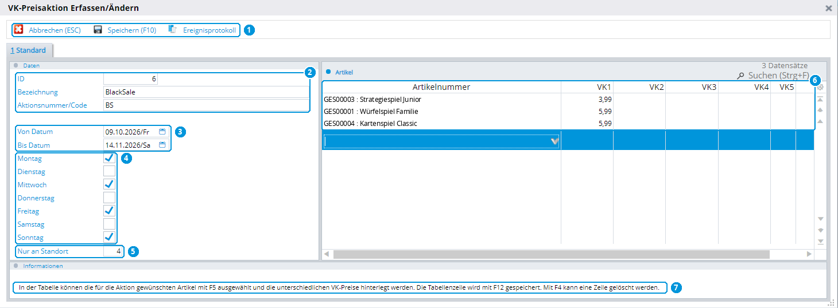Screen dimensions: 838x308
Task: Uncheck the Montag checkbox
Action: tap(109, 158)
